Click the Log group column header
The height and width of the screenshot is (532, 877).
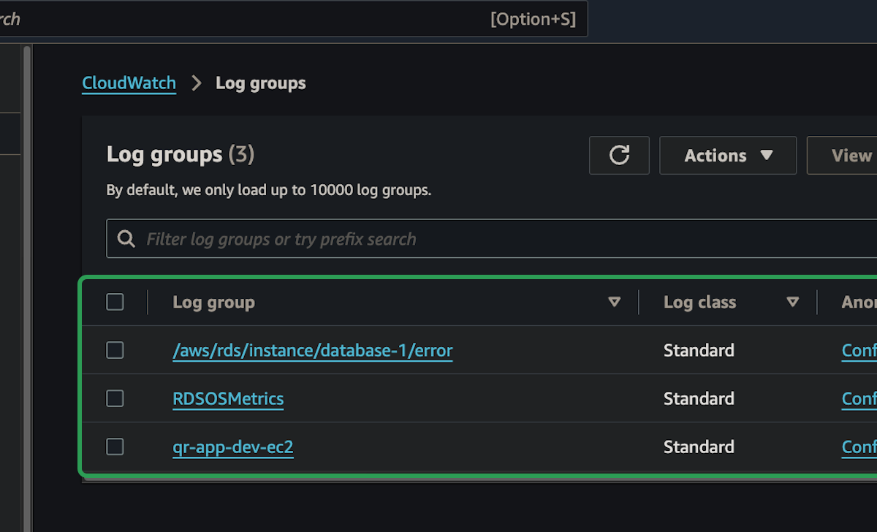pyautogui.click(x=213, y=302)
